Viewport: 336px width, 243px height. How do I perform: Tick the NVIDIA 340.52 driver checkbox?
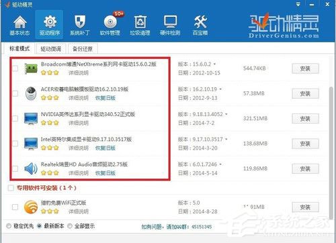(15, 118)
